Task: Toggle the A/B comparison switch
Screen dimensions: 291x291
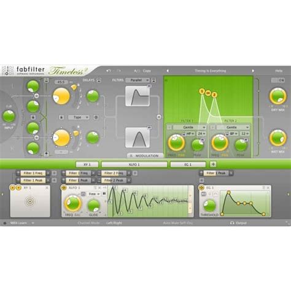Action: point(137,71)
